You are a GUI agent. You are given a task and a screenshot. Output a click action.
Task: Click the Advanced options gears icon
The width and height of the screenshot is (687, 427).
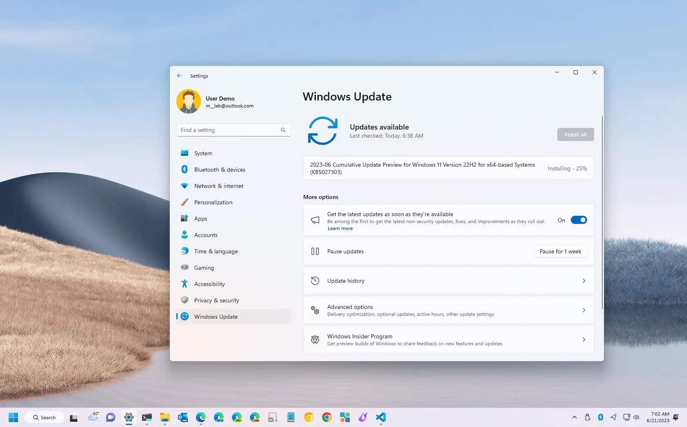315,310
